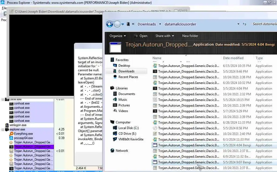Select the file dated 5/5/2024 10:15 PM
This screenshot has height=172, width=277.
[214, 100]
